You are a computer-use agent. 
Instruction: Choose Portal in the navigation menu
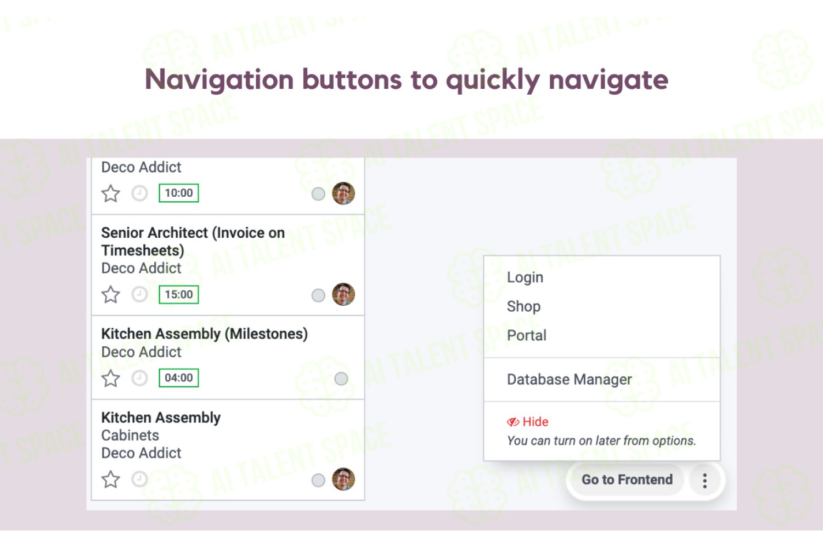pyautogui.click(x=527, y=335)
